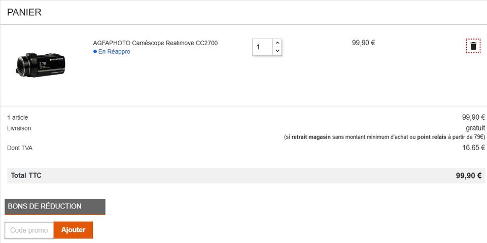Focus the Code promo input field

[x=29, y=230]
